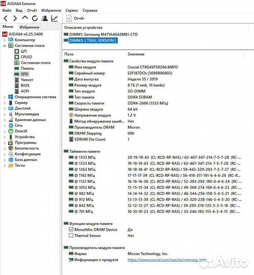Image resolution: width=254 pixels, height=275 pixels.
Task: Open the graph chart toolbar icon
Action: 55,18
